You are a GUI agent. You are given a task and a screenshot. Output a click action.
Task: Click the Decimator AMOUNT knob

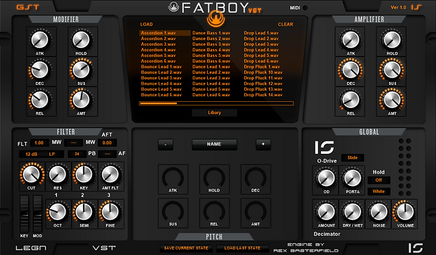point(326,212)
